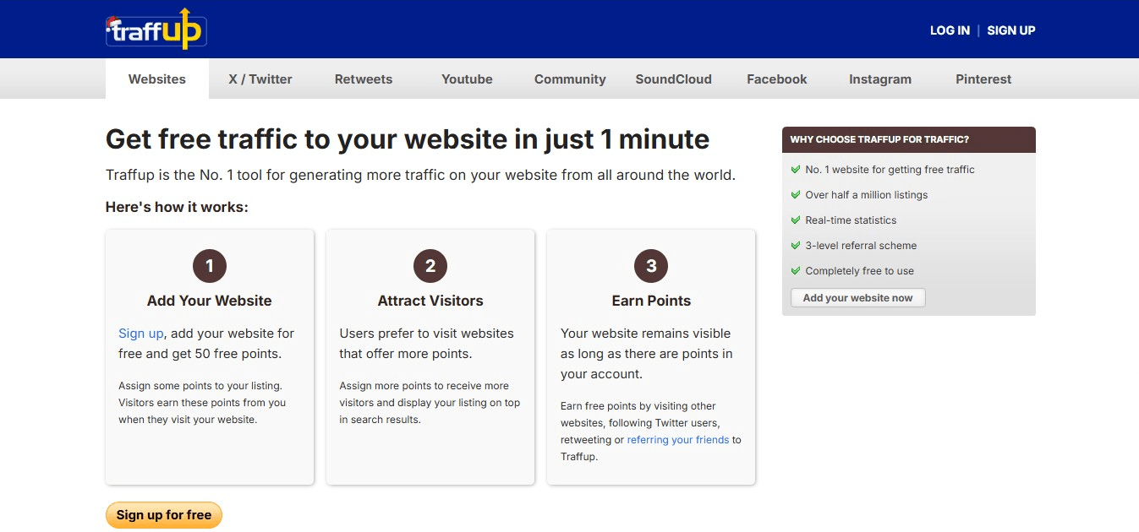The image size is (1139, 532).
Task: Open the Instagram tab
Action: (880, 79)
